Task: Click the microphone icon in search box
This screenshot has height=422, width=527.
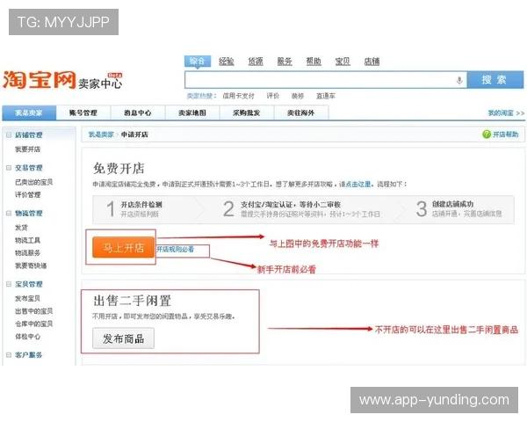Action: tap(459, 80)
